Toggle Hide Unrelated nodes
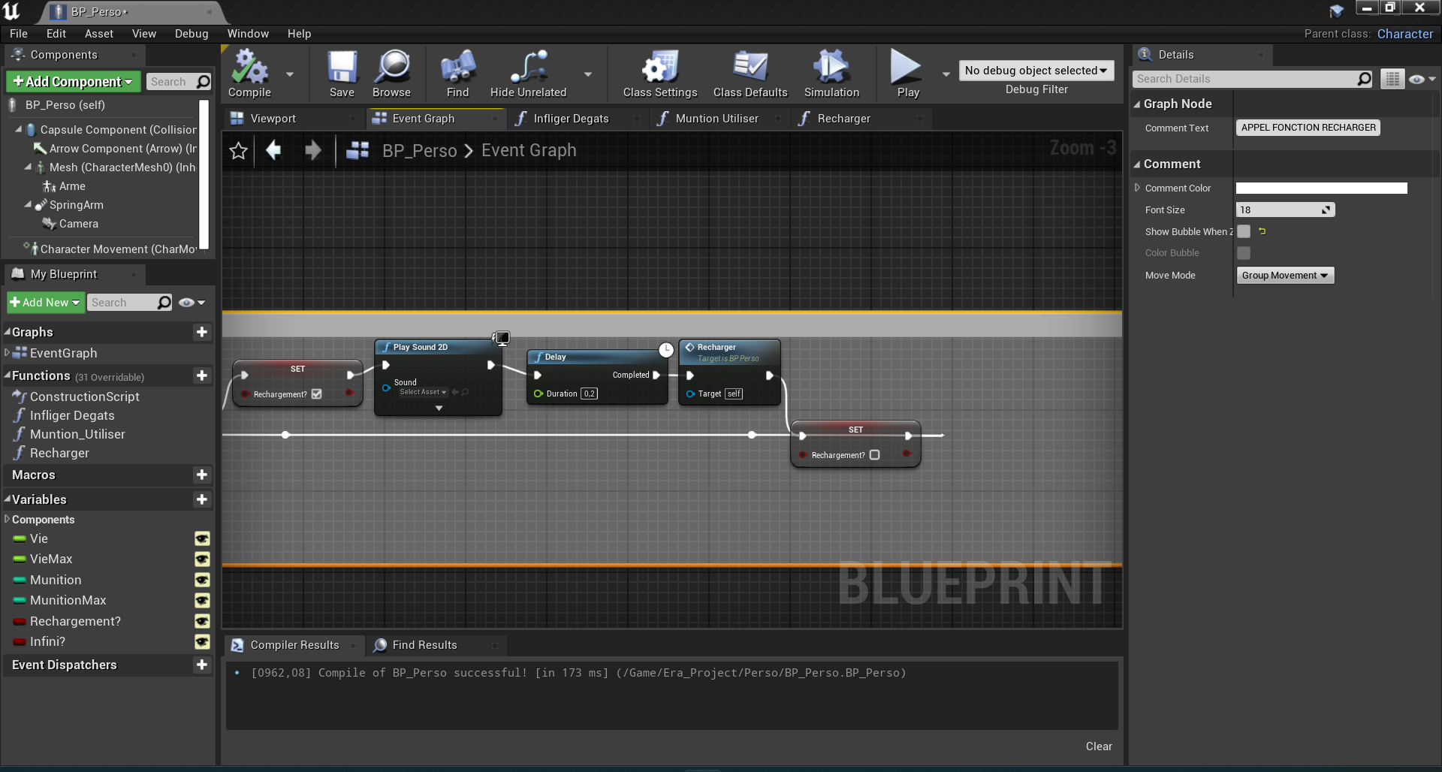Screen dimensions: 1442x772 (x=528, y=74)
